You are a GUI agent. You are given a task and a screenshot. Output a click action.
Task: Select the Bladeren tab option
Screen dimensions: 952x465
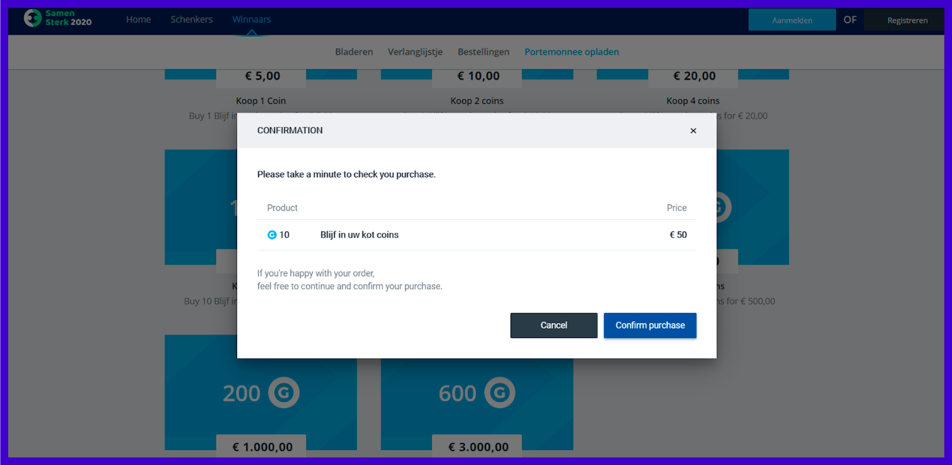tap(353, 52)
